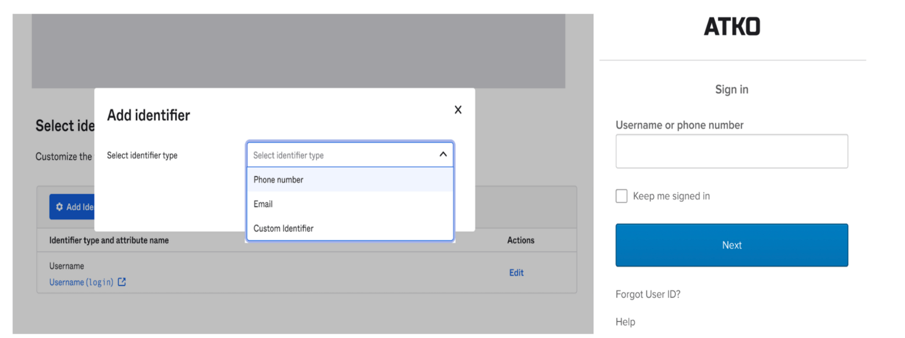The width and height of the screenshot is (905, 338).
Task: Select the Email identifier option
Action: (263, 204)
